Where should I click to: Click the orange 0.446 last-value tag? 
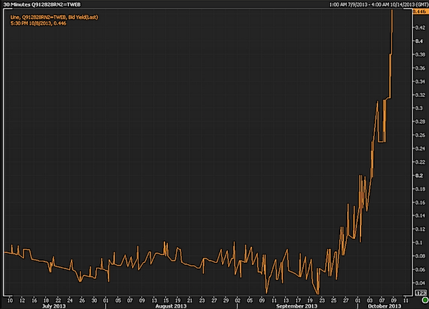point(420,11)
